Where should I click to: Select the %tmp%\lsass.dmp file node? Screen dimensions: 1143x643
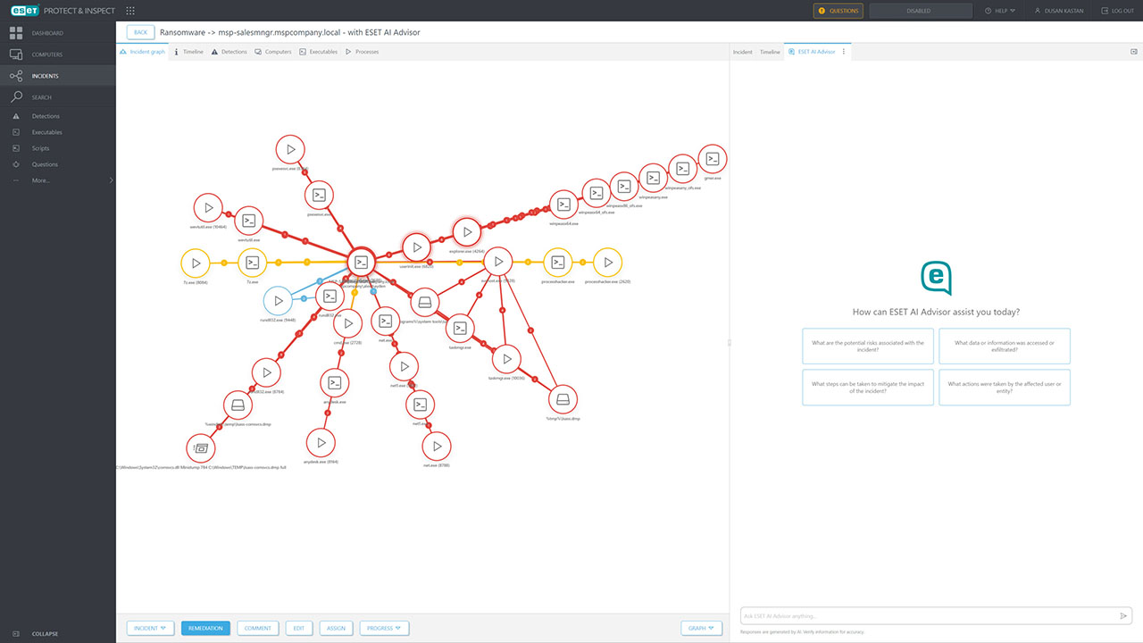[563, 399]
